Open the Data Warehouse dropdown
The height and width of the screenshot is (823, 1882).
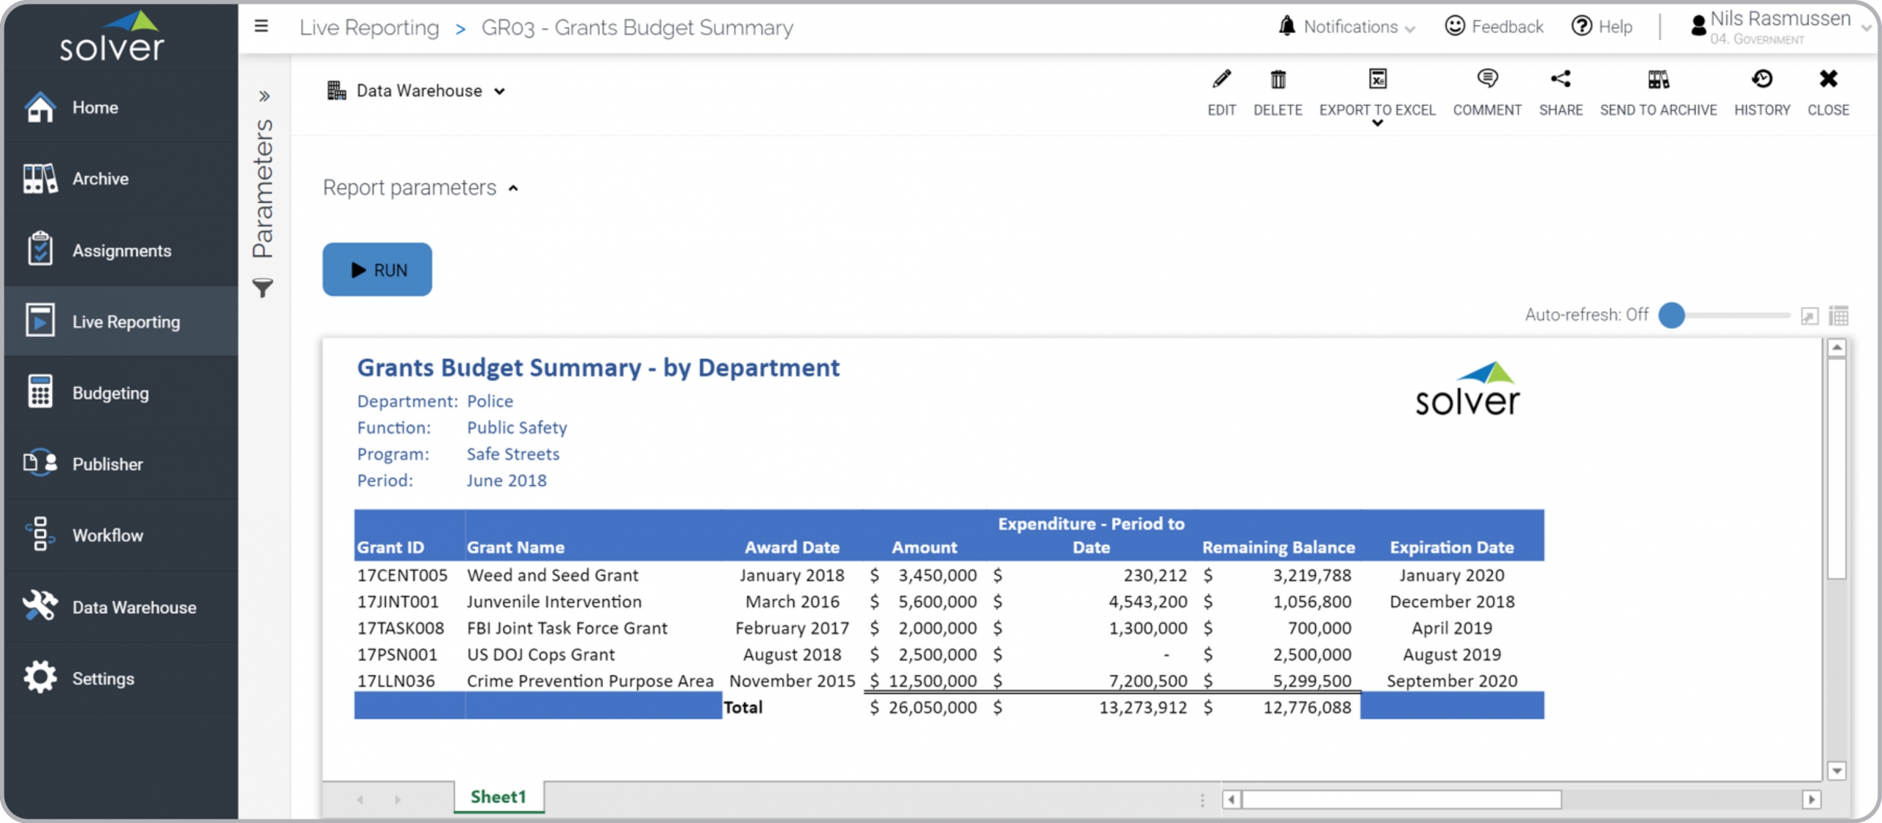pyautogui.click(x=418, y=91)
